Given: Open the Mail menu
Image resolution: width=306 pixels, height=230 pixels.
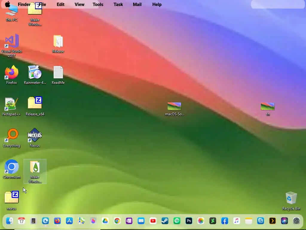Looking at the screenshot, I should coord(137,4).
